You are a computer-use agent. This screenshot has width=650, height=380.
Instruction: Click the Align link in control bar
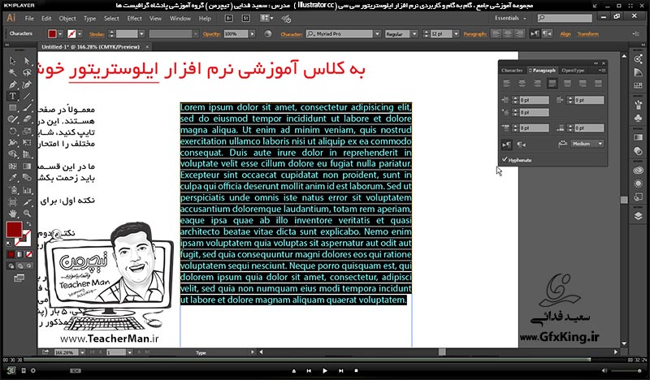pyautogui.click(x=565, y=34)
